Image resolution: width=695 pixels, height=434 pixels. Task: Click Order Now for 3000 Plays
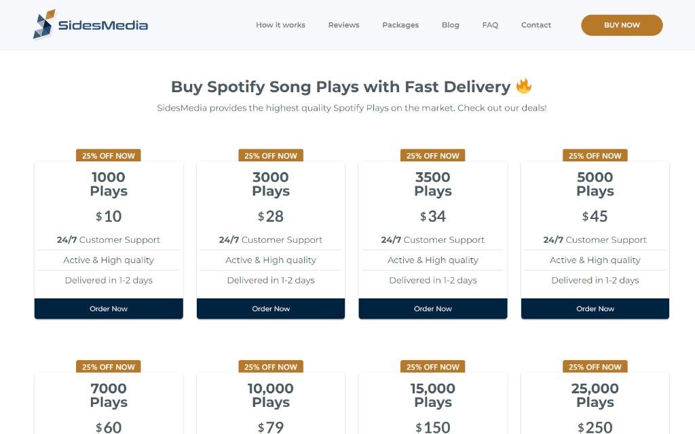point(271,309)
